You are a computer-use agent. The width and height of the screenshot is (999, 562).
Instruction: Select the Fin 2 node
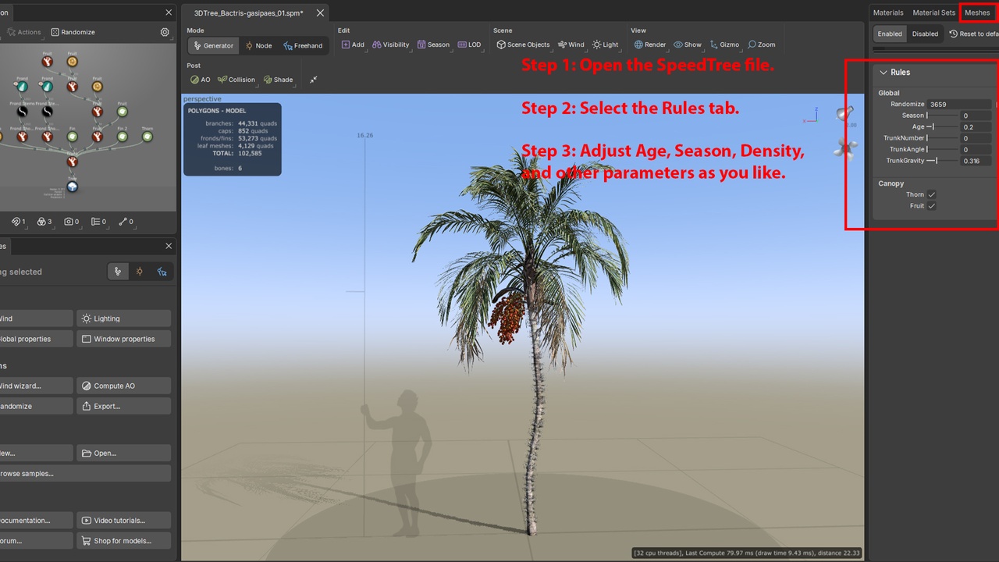point(122,137)
